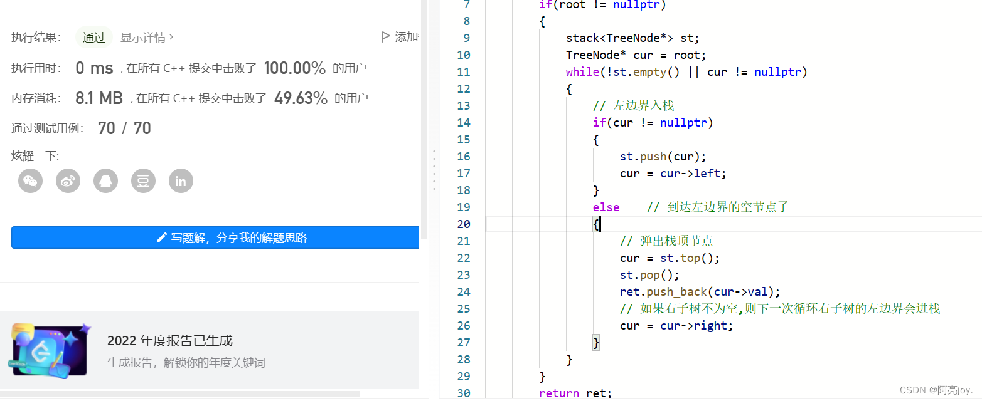
Task: Click the highlighted closing brace on line 27
Action: pos(596,343)
